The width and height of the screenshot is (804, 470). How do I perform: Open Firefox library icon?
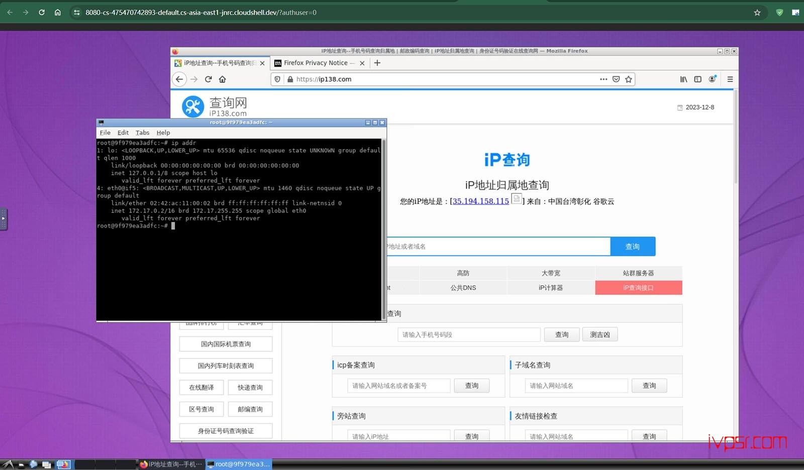[683, 79]
